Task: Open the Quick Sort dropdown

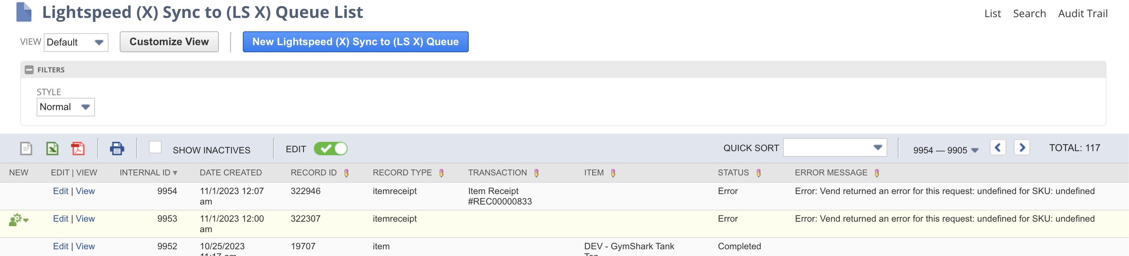Action: (x=835, y=148)
